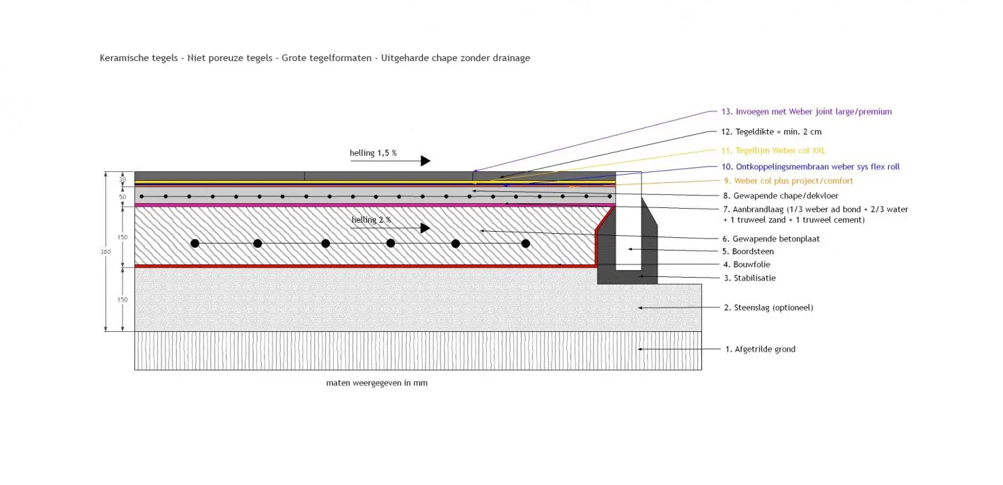Select the '12. Tegeldikte = min. 2 cm' label
This screenshot has width=1003, height=485.
click(x=772, y=132)
